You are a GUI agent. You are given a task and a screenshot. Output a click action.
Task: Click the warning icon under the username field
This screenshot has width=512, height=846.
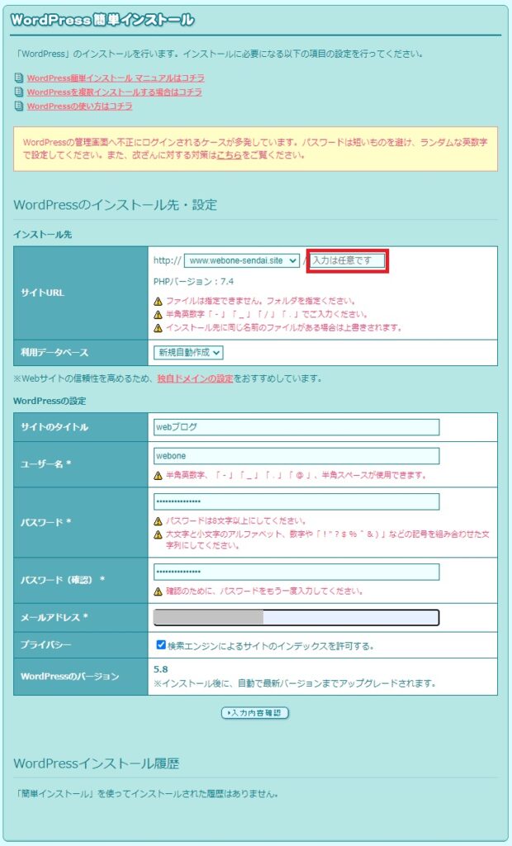pos(158,476)
